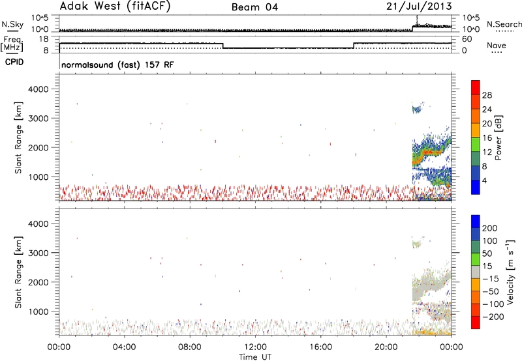Click the noise spike near 22:00 in N.Sky panel
This screenshot has width=522, height=361.
click(417, 21)
